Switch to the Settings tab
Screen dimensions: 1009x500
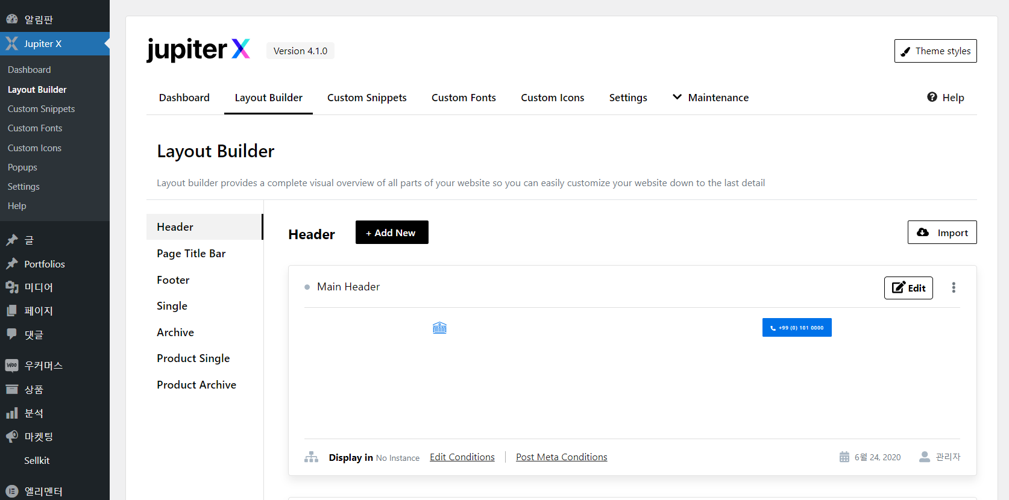click(628, 98)
